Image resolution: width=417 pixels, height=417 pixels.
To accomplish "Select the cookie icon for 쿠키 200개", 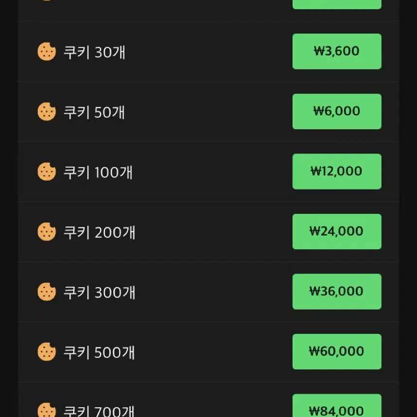I will [x=47, y=232].
